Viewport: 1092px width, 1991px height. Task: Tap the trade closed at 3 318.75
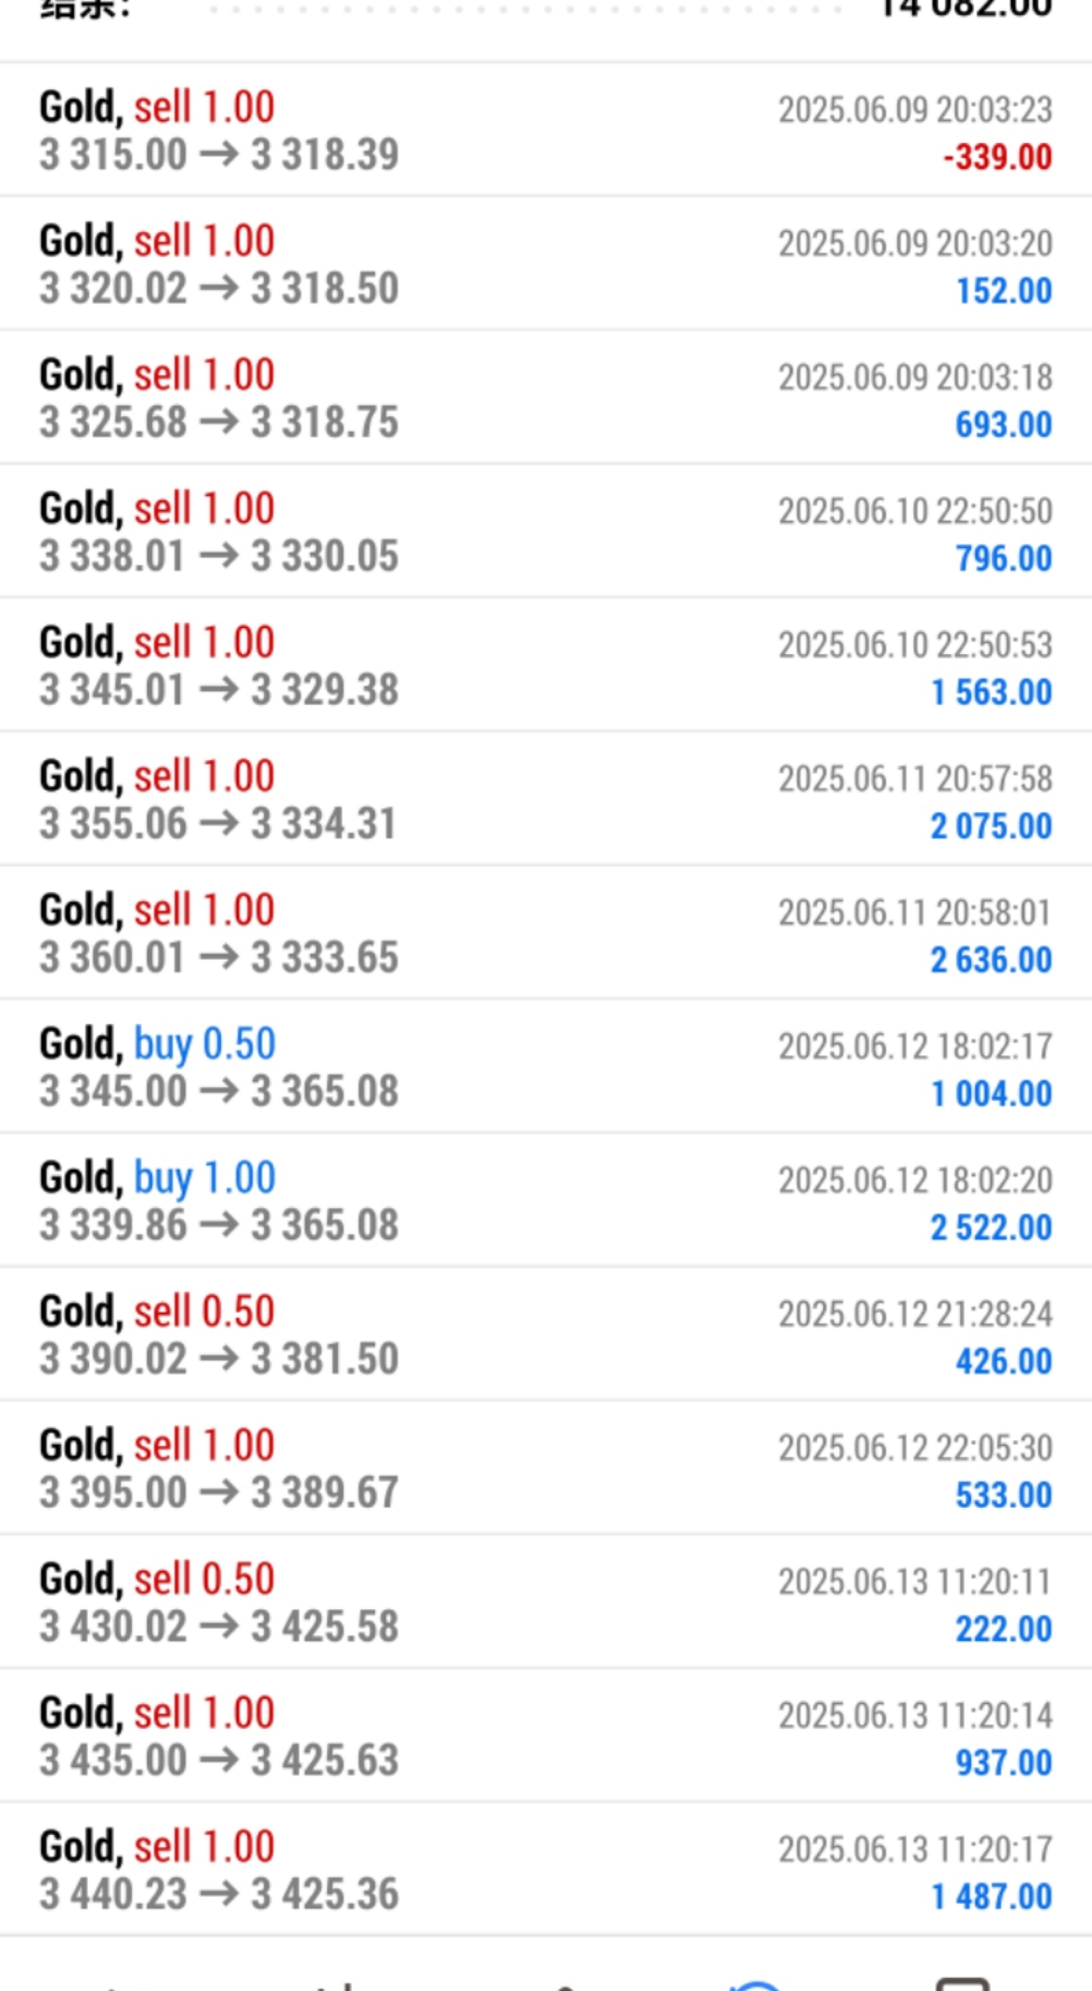coord(545,399)
